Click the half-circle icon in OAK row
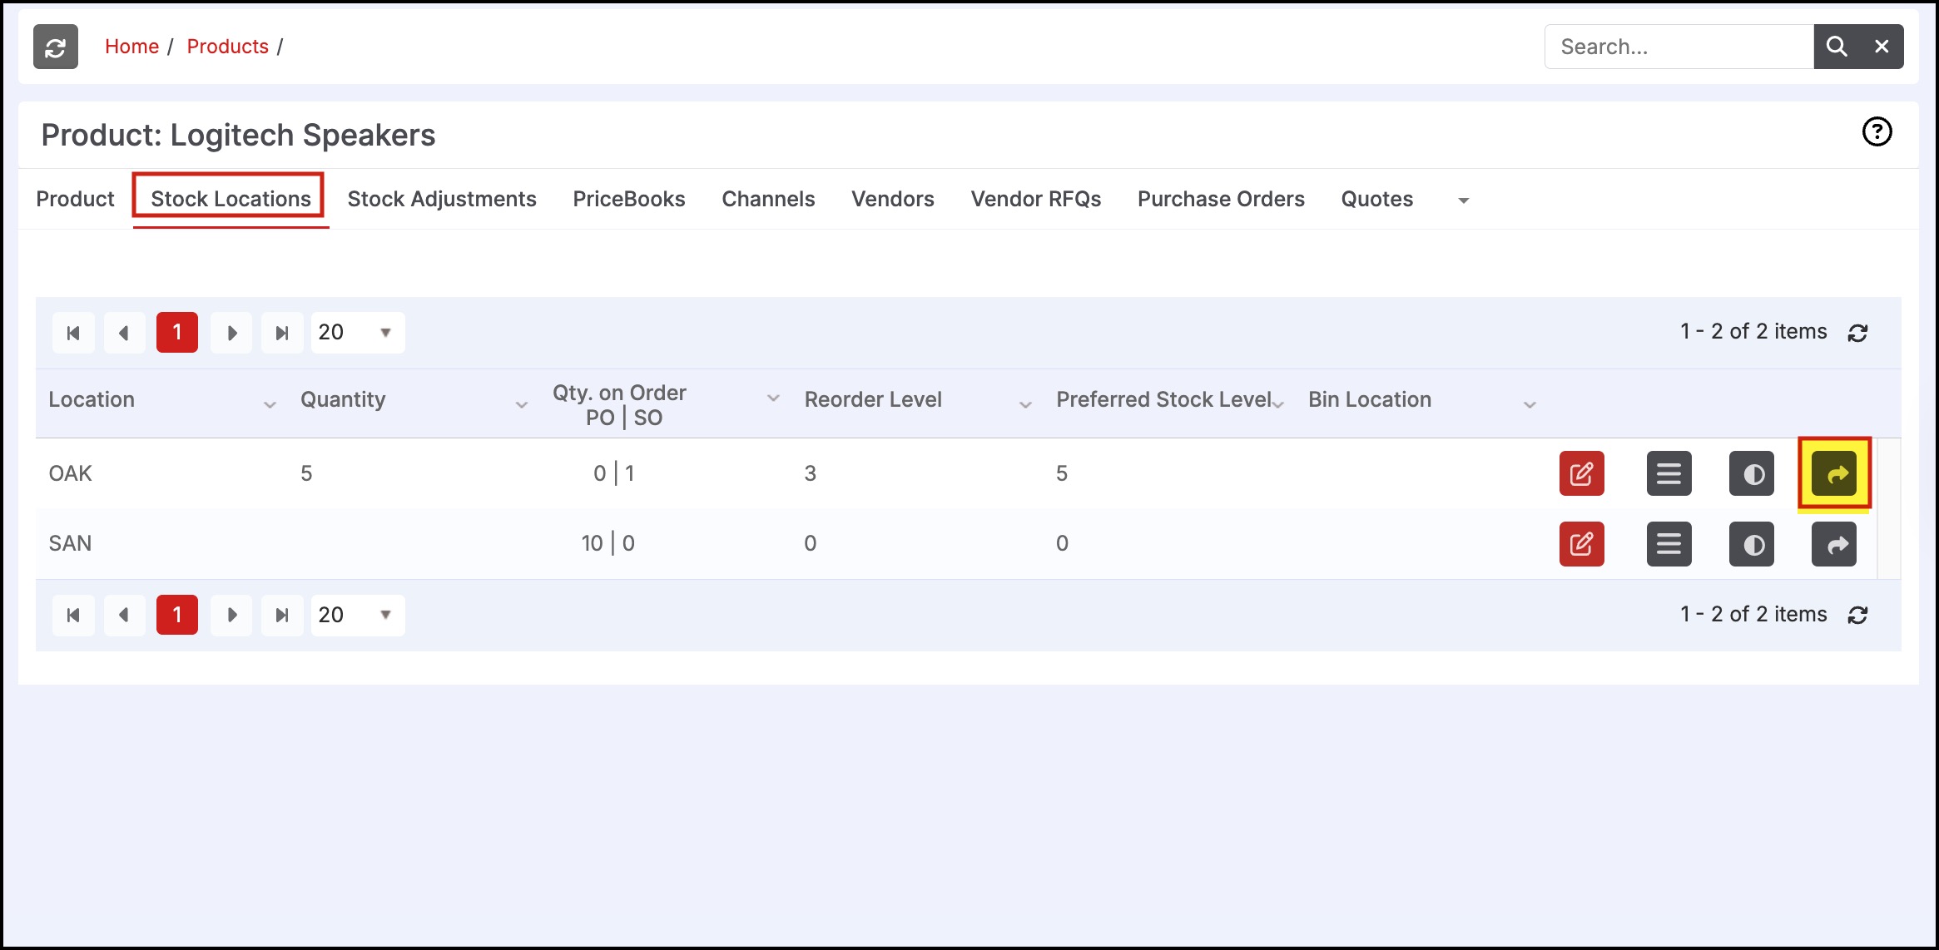 [x=1752, y=474]
